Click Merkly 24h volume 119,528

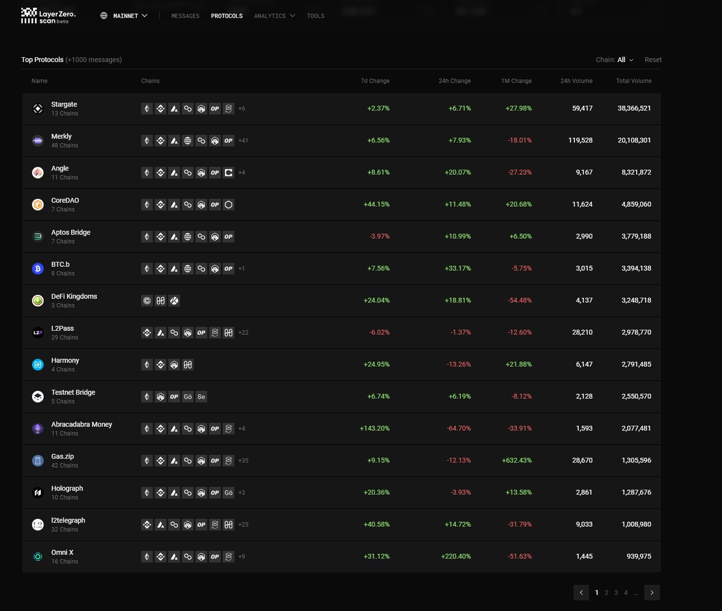point(580,141)
